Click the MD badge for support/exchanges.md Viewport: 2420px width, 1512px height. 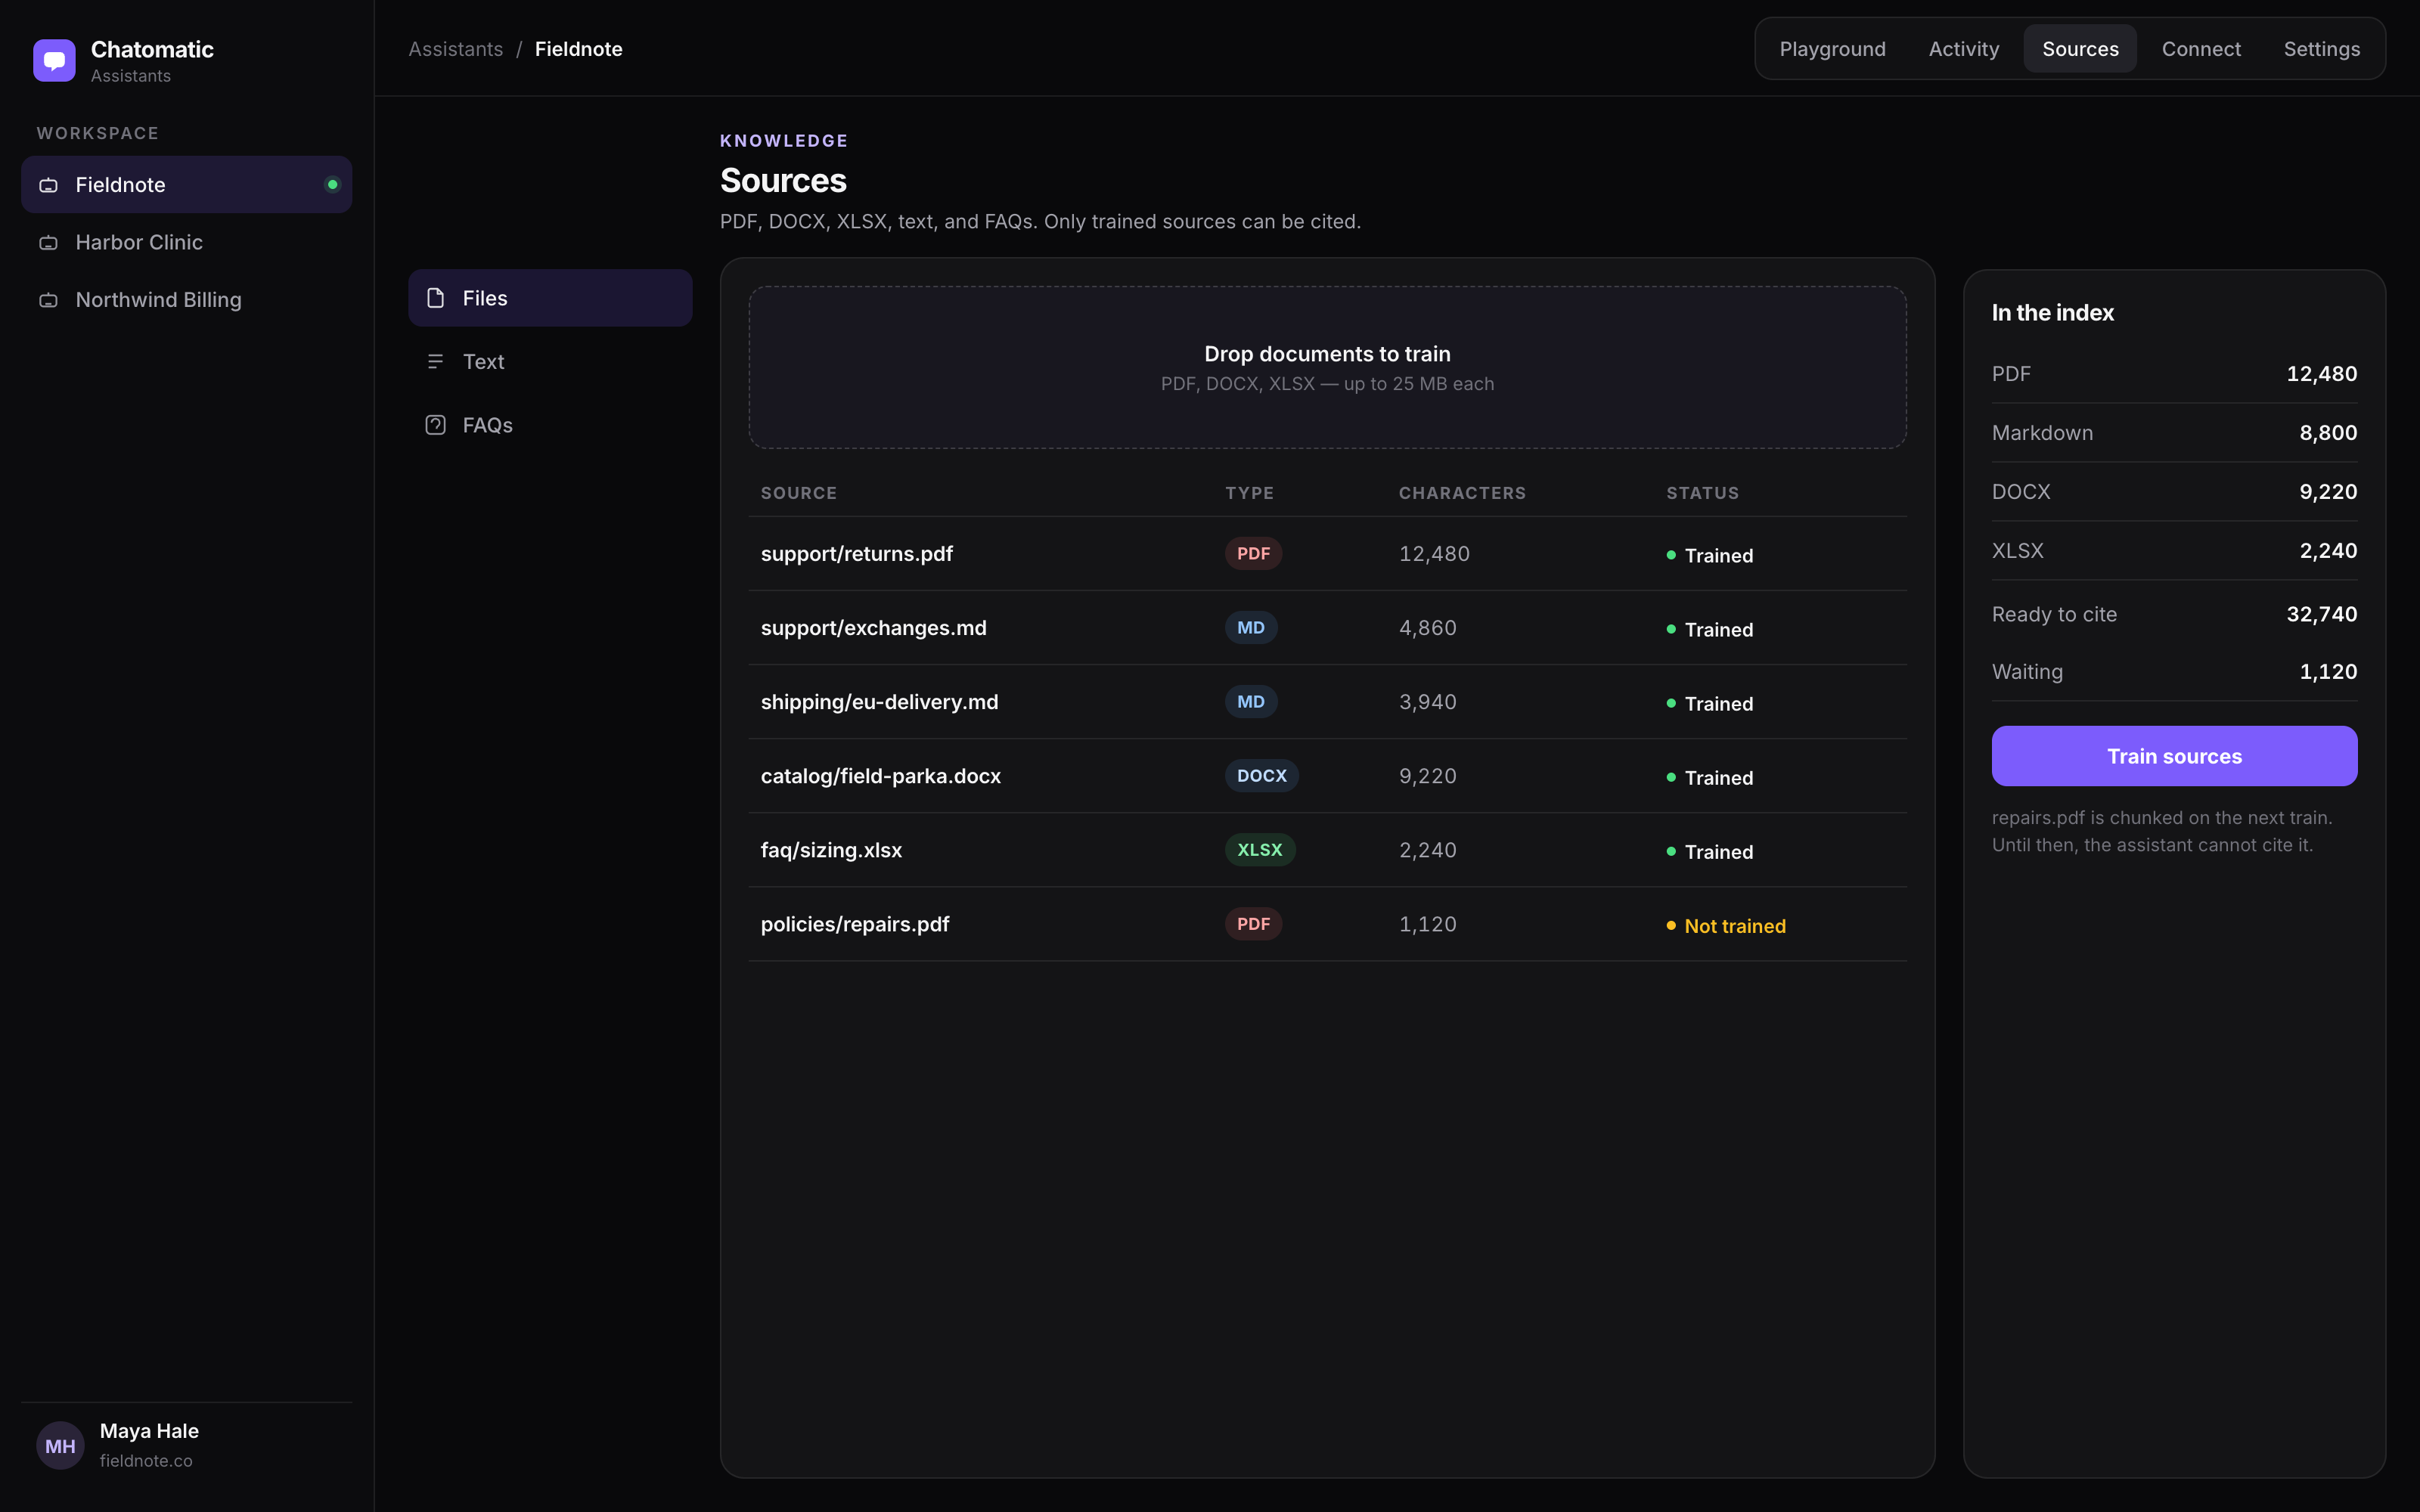click(x=1250, y=628)
